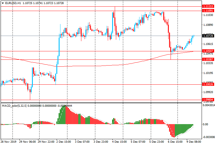Click the 1.10615 price scale value

pos(208,44)
